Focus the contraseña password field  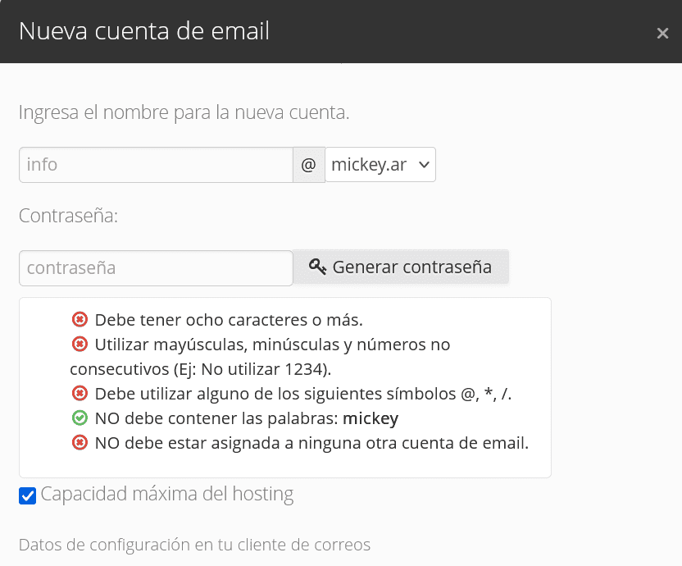pyautogui.click(x=156, y=267)
